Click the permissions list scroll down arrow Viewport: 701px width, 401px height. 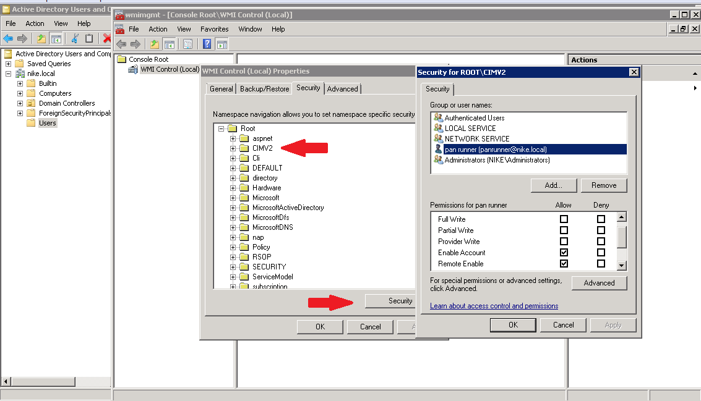(622, 264)
